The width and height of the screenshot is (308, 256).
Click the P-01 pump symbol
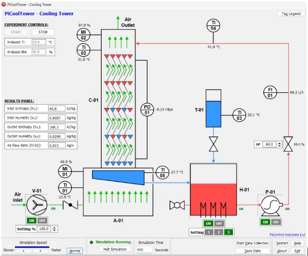coord(271,205)
